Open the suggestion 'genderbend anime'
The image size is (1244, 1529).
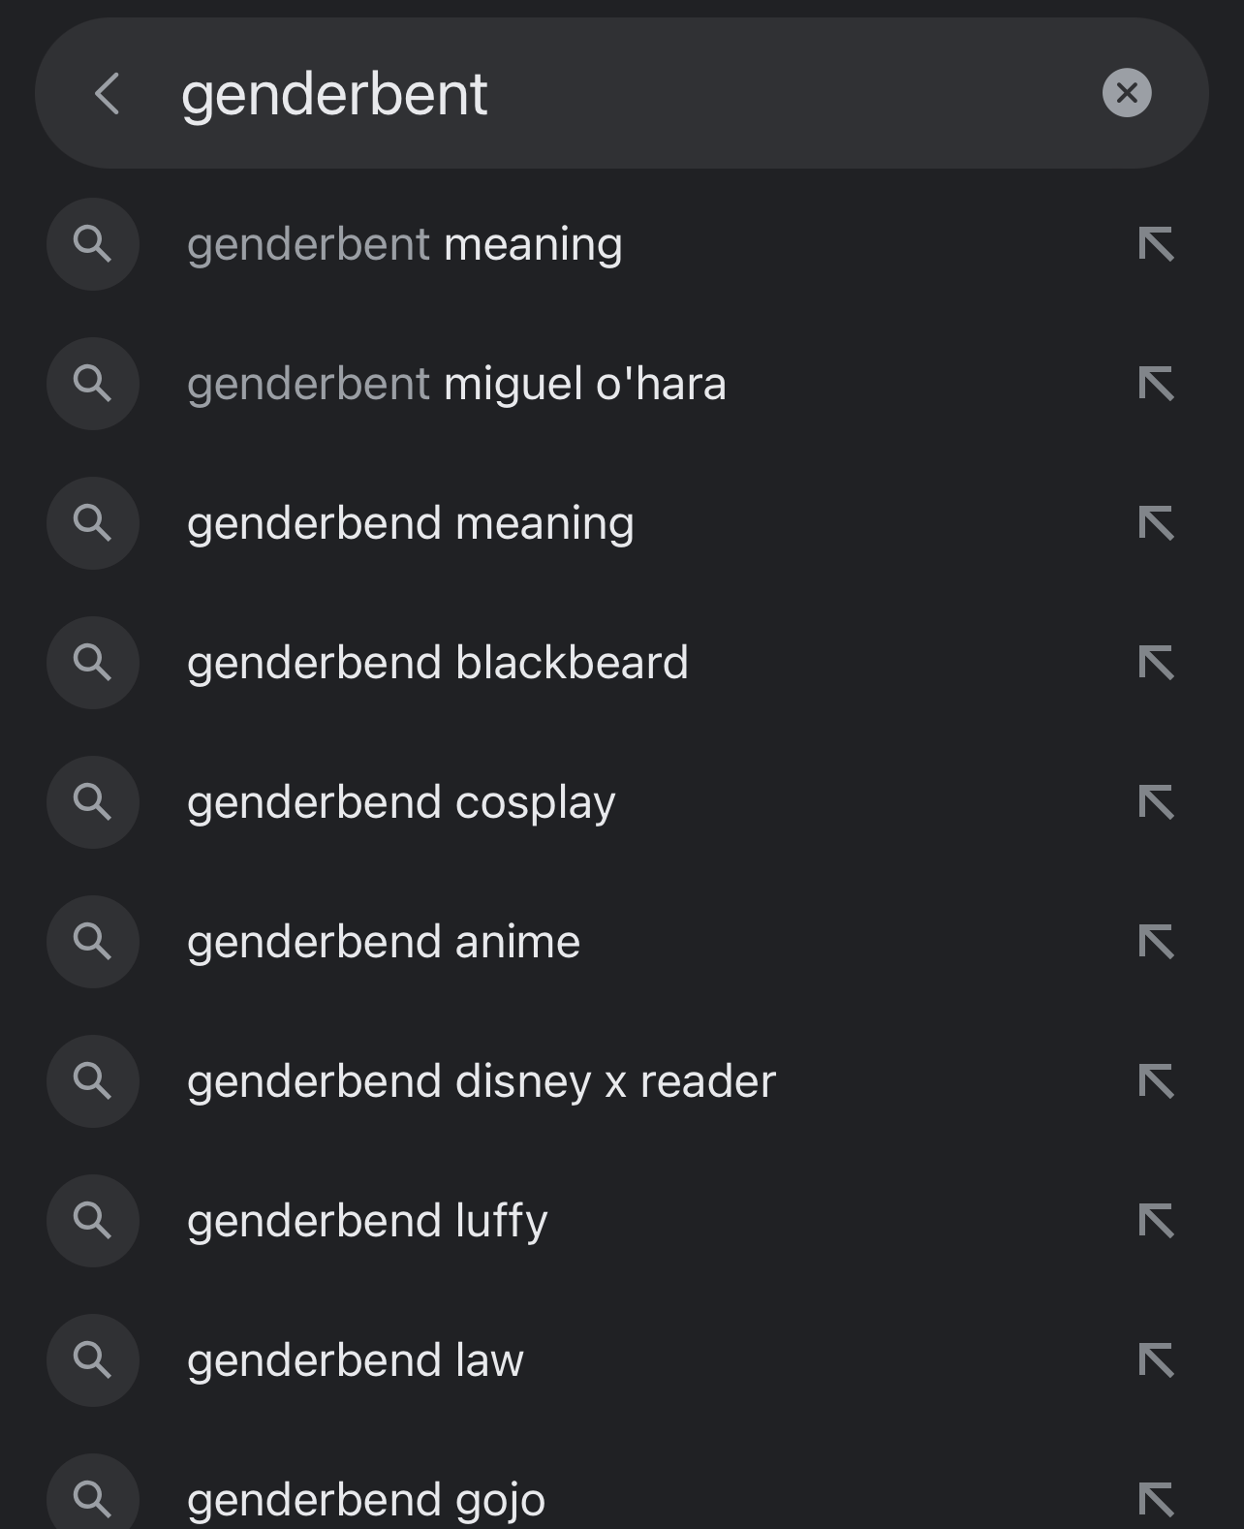click(384, 942)
